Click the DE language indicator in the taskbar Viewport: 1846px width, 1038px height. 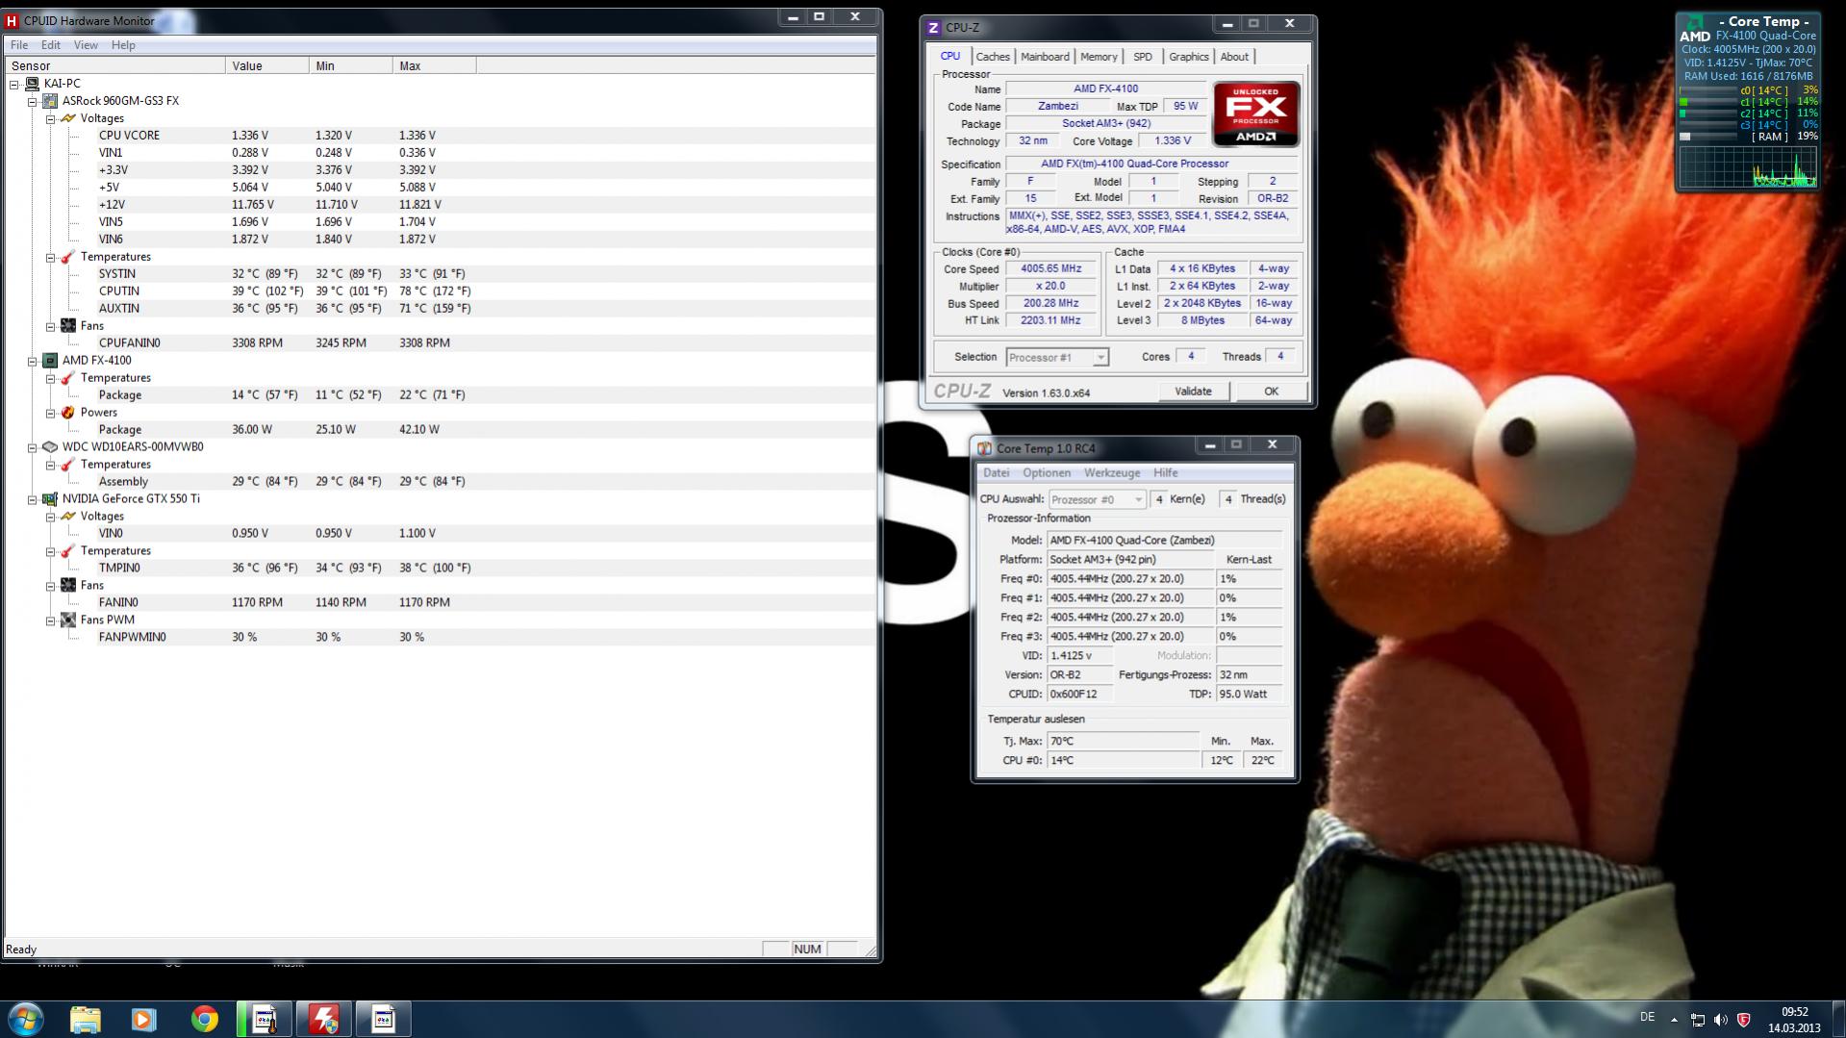pos(1647,1018)
